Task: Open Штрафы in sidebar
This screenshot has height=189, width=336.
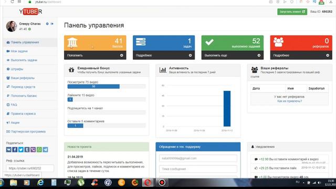Action: (x=30, y=69)
